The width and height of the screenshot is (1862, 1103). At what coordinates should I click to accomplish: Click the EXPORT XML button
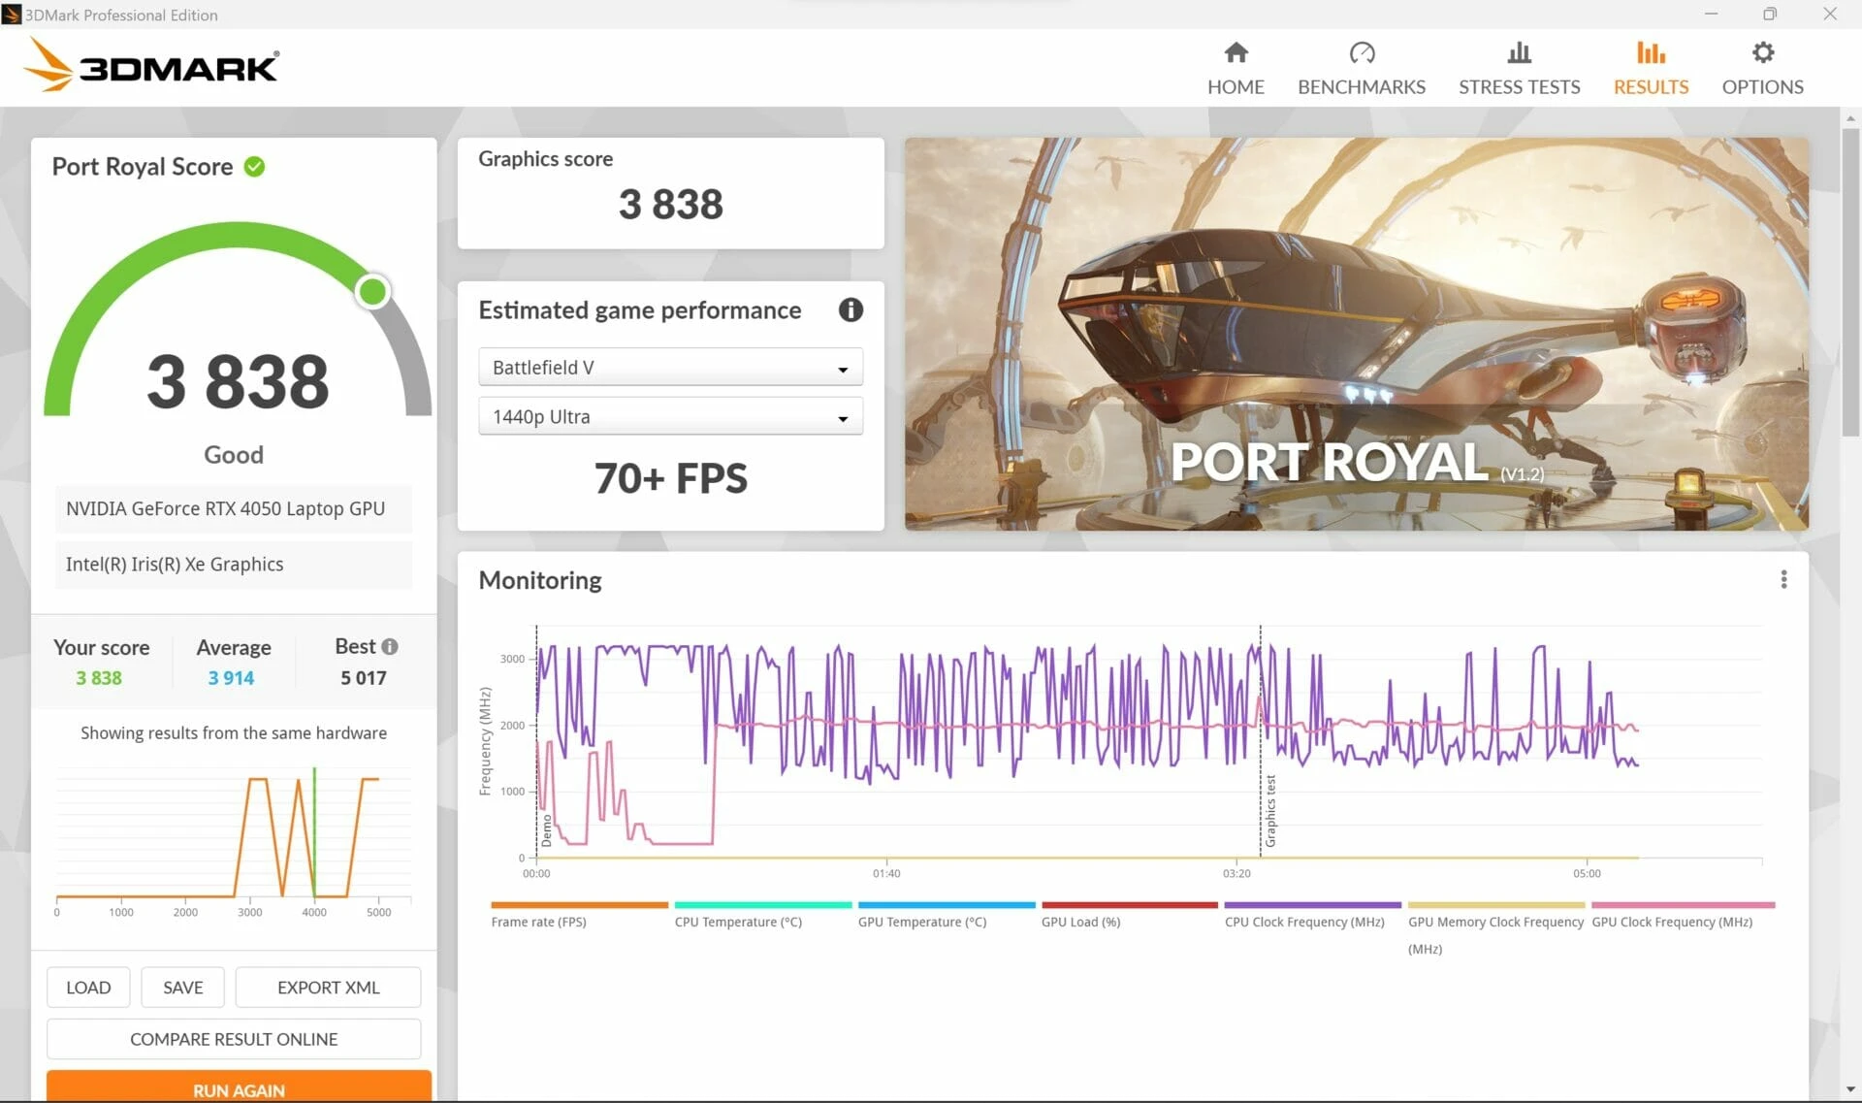(x=328, y=988)
